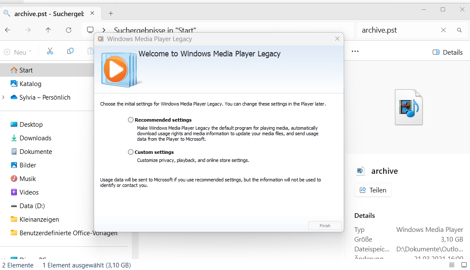Open Start in the navigation pane

point(47,70)
